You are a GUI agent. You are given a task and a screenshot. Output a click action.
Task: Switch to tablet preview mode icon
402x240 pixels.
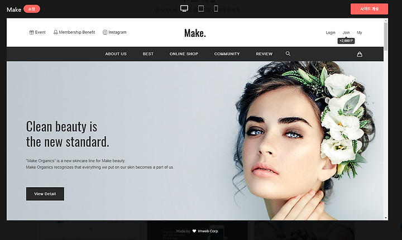click(201, 8)
